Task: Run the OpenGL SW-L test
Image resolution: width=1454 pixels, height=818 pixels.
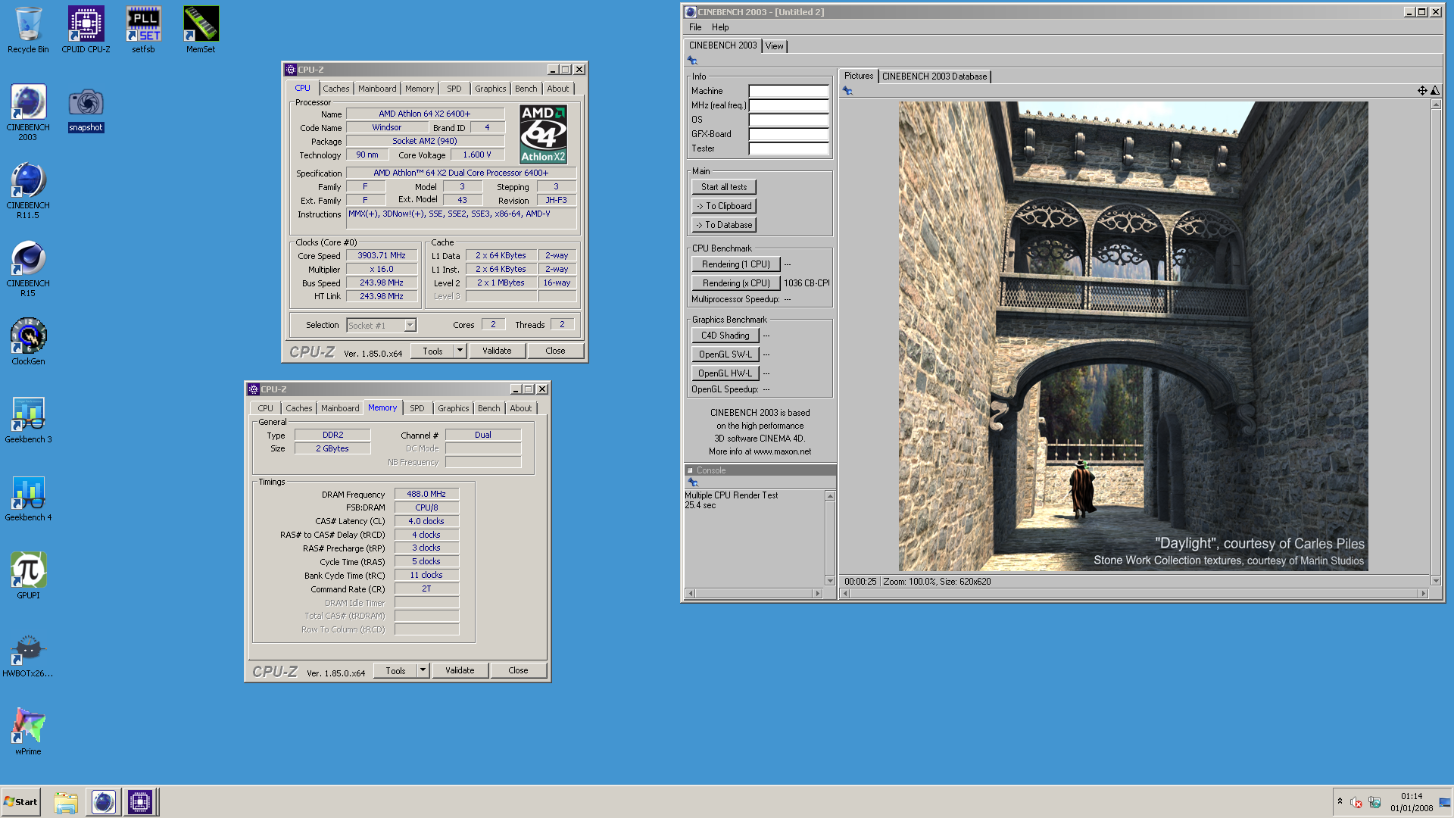Action: [725, 354]
